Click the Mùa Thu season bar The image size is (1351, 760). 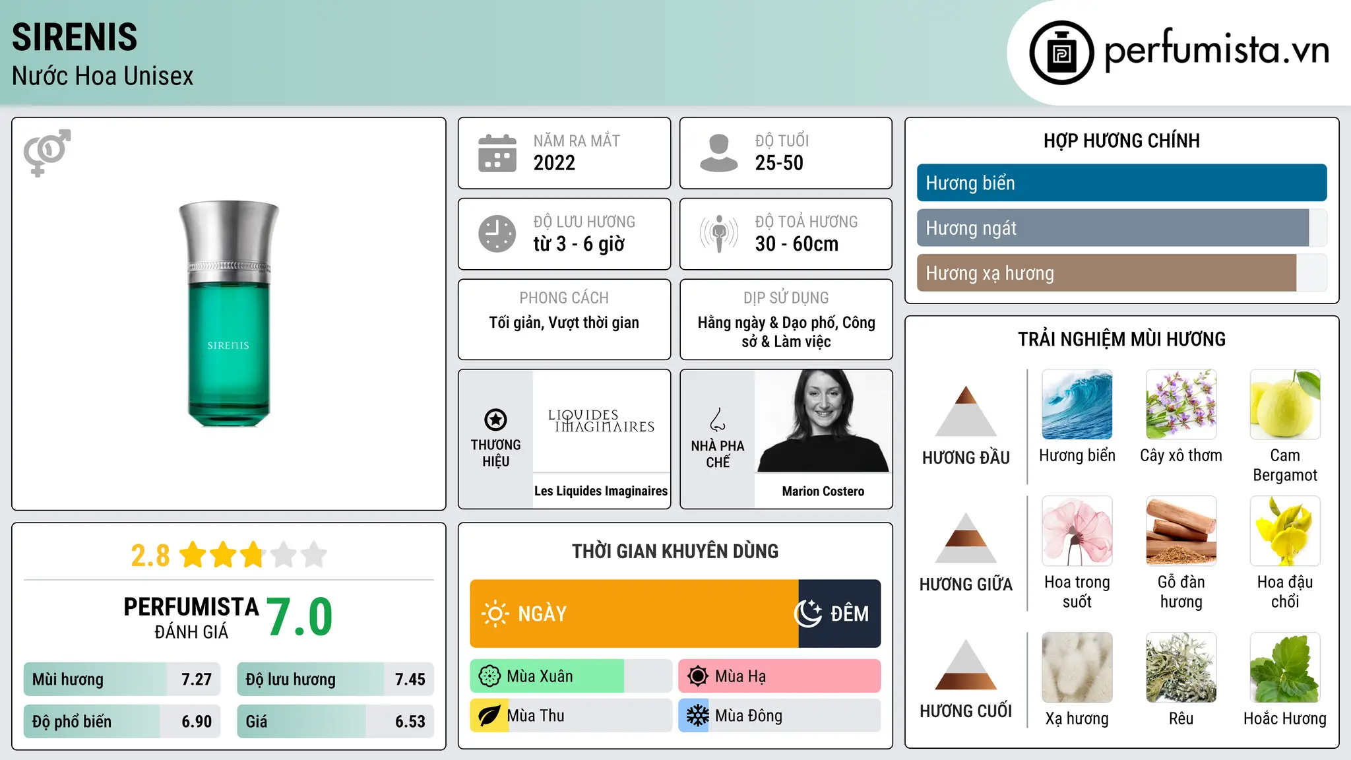[571, 716]
